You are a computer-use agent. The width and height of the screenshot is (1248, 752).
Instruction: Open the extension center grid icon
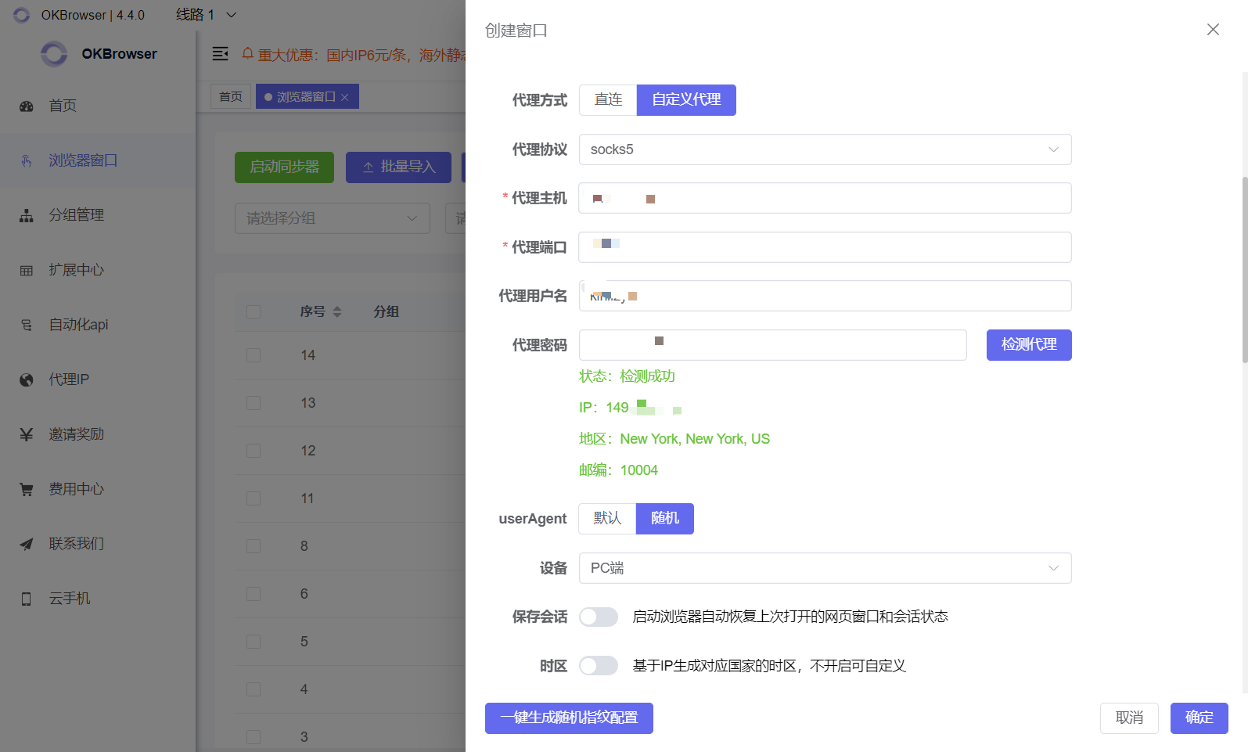click(x=27, y=271)
